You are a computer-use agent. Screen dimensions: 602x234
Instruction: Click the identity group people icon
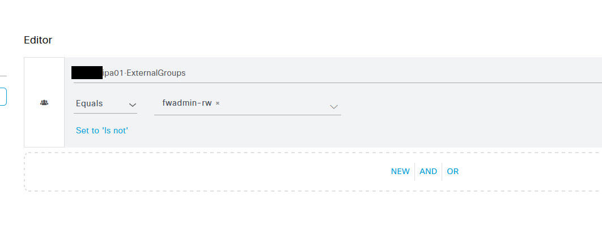(x=44, y=103)
